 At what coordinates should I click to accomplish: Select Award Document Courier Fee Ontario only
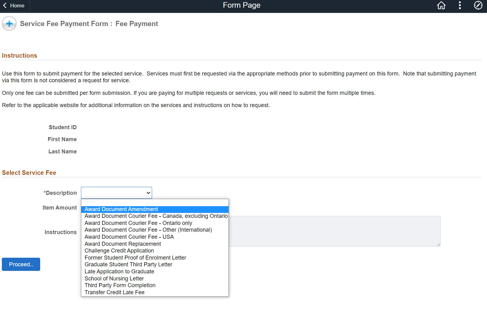coord(138,223)
